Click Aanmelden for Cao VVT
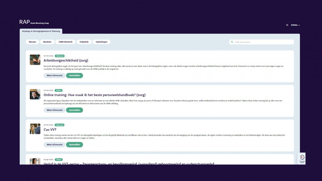The height and width of the screenshot is (181, 322). [74, 145]
